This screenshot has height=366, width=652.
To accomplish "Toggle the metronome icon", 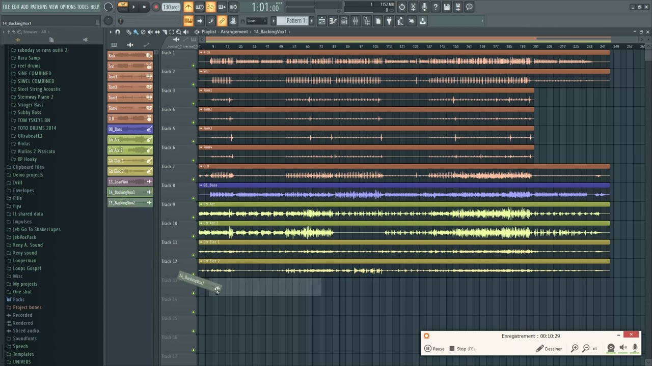I will (189, 7).
